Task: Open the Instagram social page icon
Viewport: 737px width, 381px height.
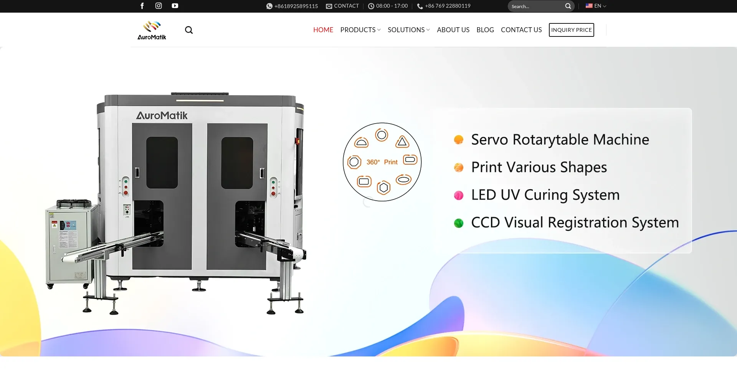Action: pos(159,6)
